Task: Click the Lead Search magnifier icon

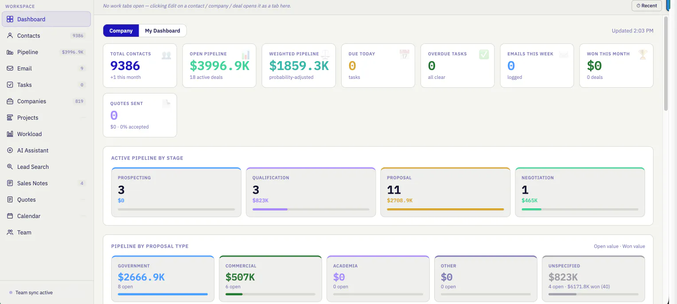Action: click(10, 167)
